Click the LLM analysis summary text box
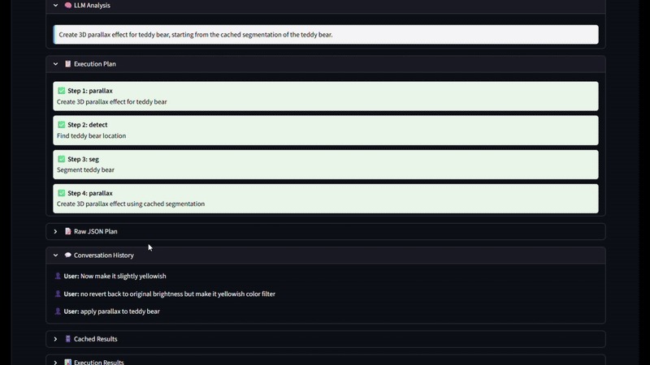 (x=326, y=35)
